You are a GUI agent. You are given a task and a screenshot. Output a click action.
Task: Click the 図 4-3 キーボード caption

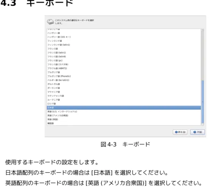tap(125, 144)
